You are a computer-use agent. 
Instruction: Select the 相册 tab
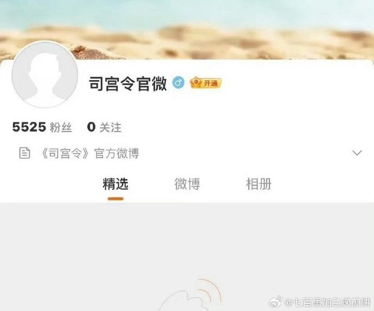coord(259,184)
